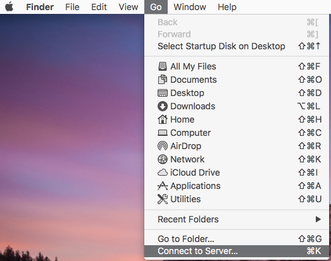This screenshot has width=331, height=261.
Task: Select Startup Disk on Desktop item
Action: 237,46
